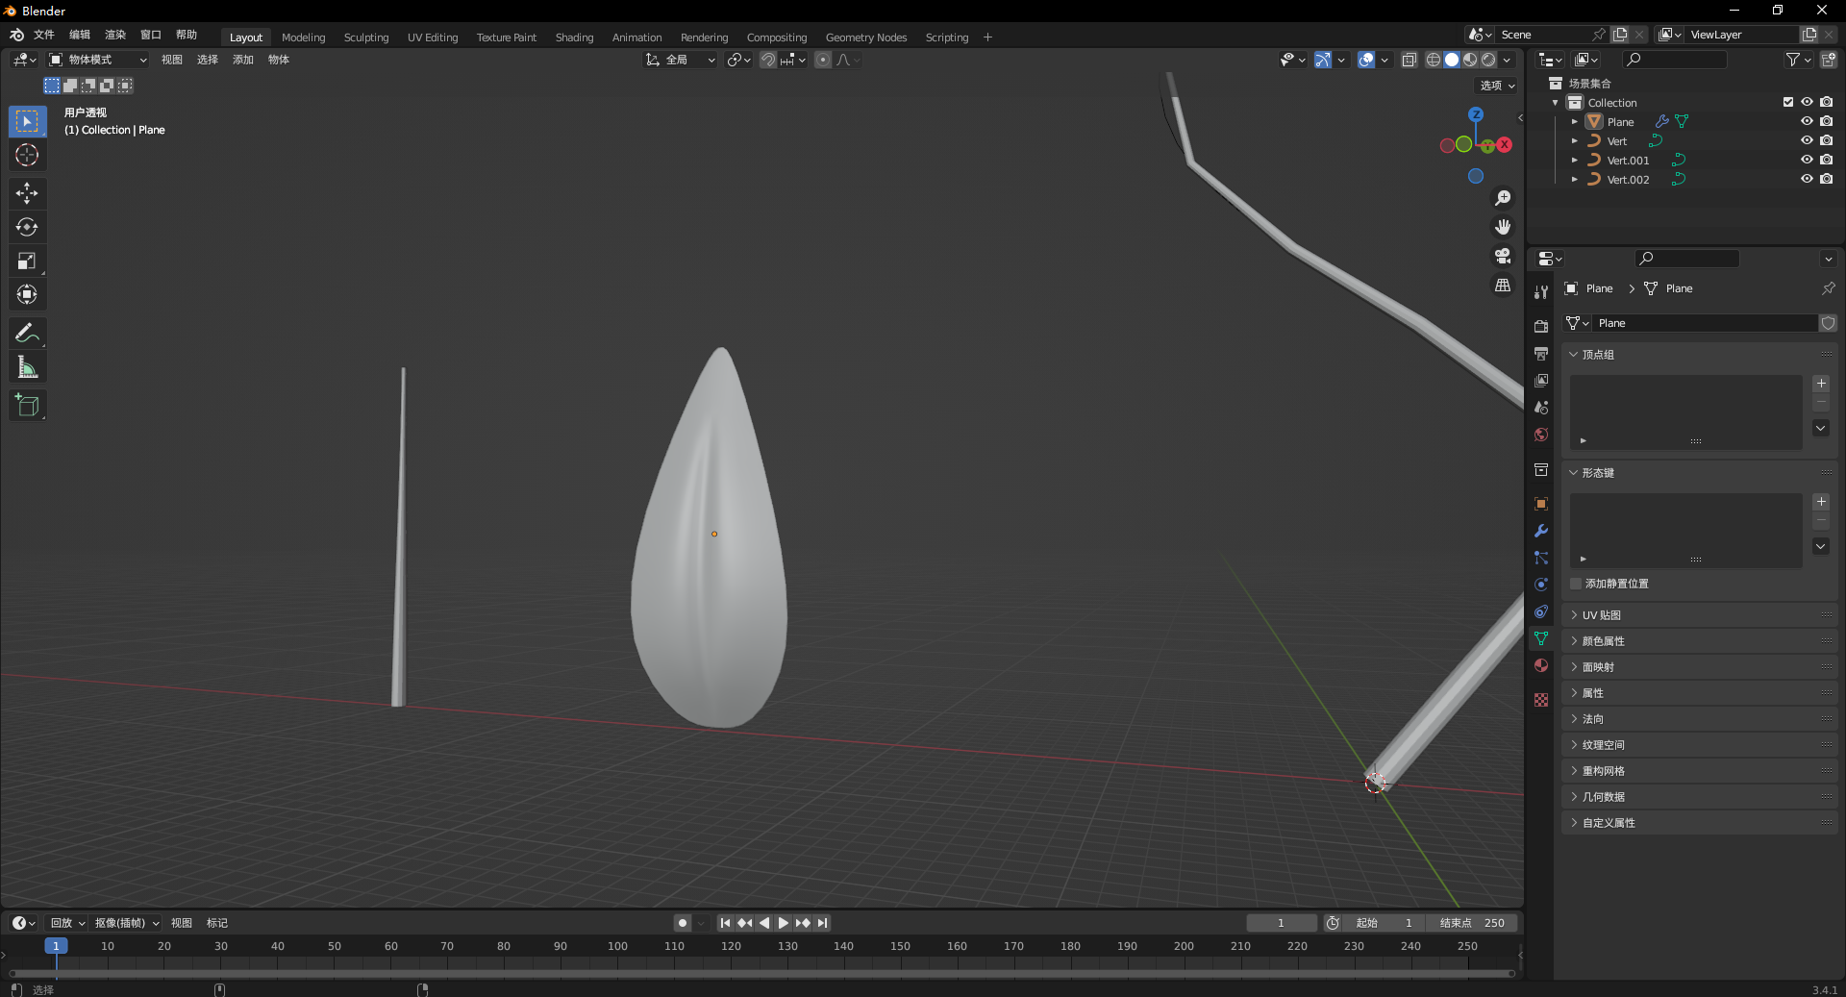Select the Move tool in toolbar
The width and height of the screenshot is (1846, 997).
pos(27,193)
